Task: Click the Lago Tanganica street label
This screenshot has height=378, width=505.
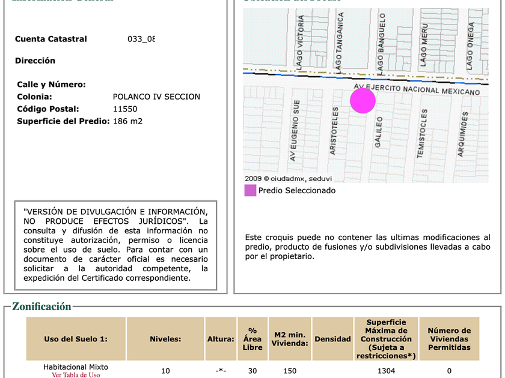Action: [339, 41]
